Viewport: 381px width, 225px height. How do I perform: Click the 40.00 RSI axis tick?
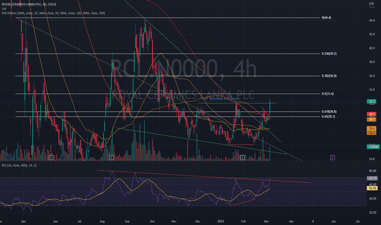coord(372,199)
